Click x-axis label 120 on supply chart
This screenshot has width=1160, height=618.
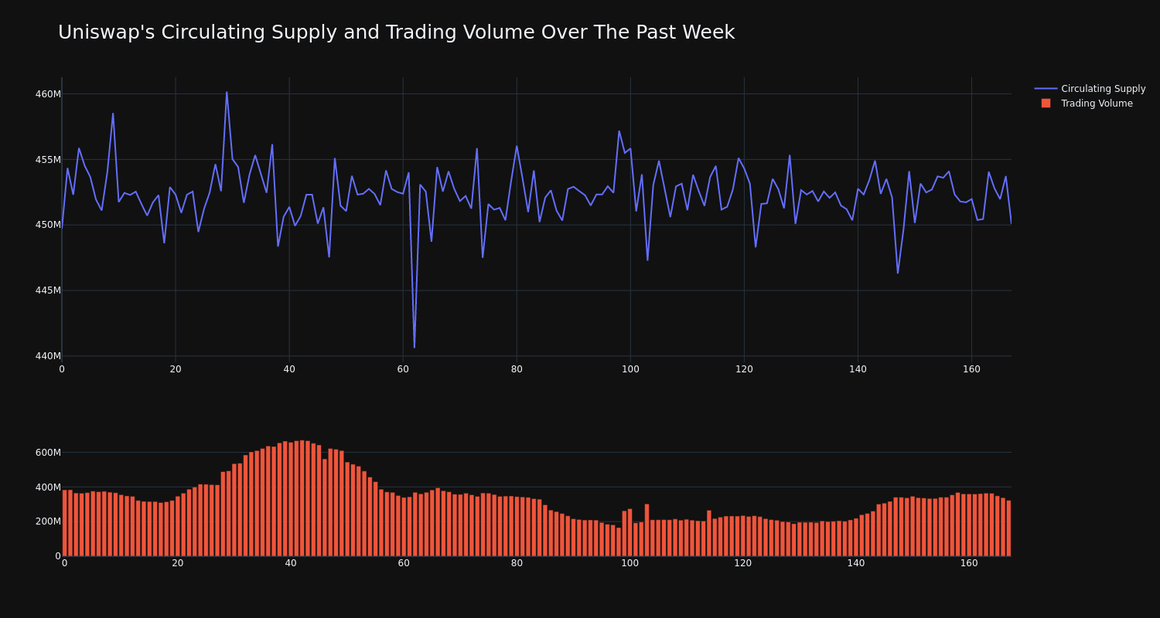click(x=744, y=369)
